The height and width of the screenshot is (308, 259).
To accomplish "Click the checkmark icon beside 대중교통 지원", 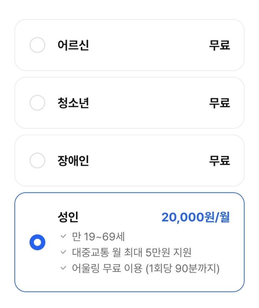I will [x=63, y=252].
